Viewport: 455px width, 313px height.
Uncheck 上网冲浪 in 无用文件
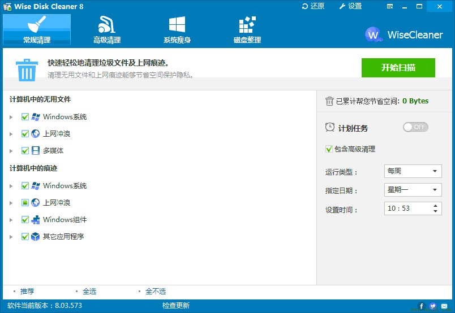click(25, 133)
